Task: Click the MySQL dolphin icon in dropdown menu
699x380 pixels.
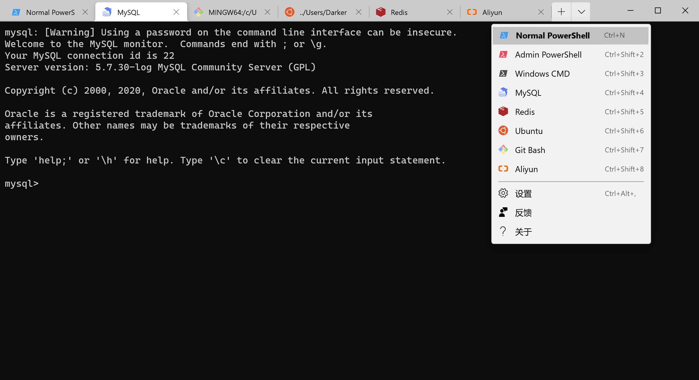Action: click(x=503, y=92)
